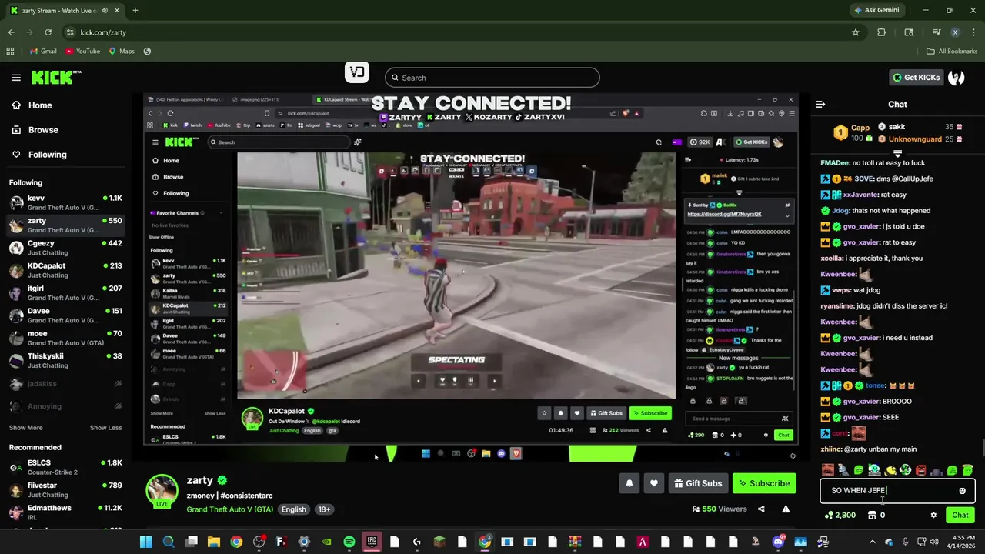Open File Explorer from the taskbar
The image size is (985, 554).
coord(214,542)
